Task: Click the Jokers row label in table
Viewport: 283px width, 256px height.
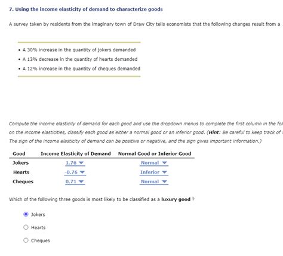Action: tap(21, 163)
